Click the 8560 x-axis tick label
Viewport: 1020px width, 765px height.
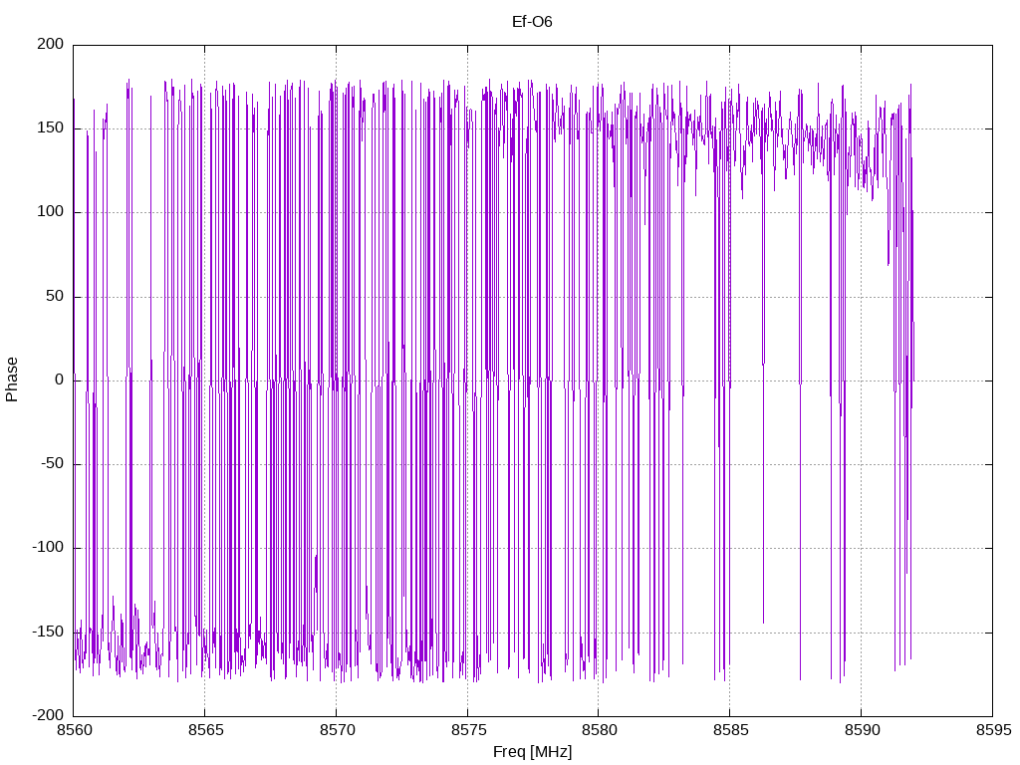tap(75, 730)
